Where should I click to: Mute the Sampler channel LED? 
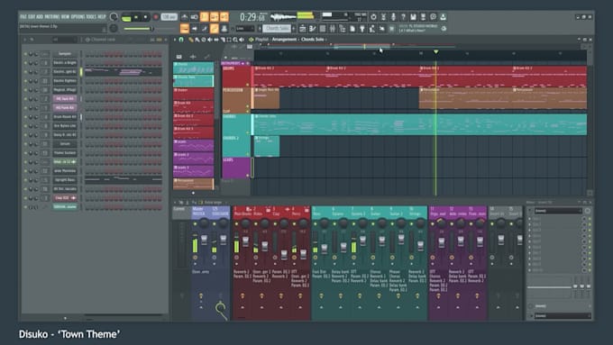pyautogui.click(x=25, y=54)
